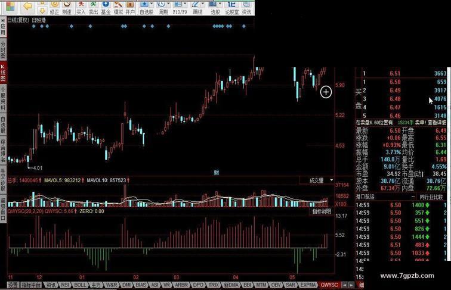Expand the 自选股 dropdown arrow
The height and width of the screenshot is (290, 451).
click(152, 4)
